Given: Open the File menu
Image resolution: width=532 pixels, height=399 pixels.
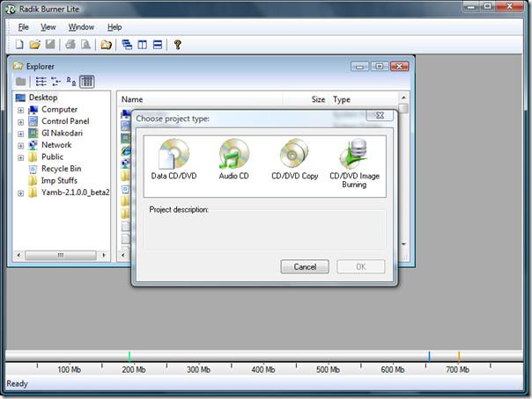Looking at the screenshot, I should coord(23,27).
